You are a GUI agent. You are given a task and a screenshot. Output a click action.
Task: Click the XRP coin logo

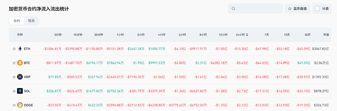point(20,77)
